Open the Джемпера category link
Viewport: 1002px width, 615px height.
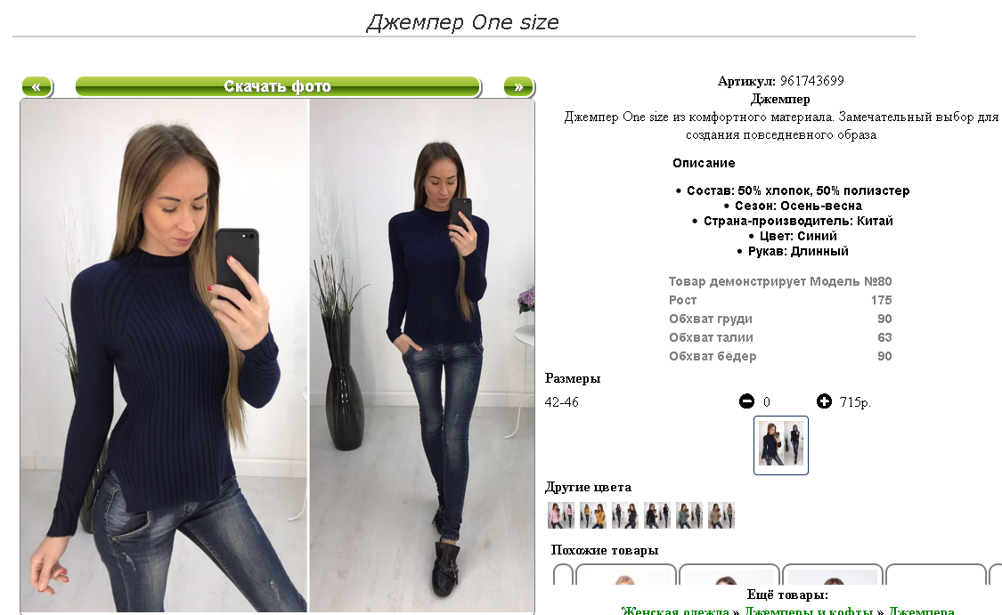click(x=922, y=610)
